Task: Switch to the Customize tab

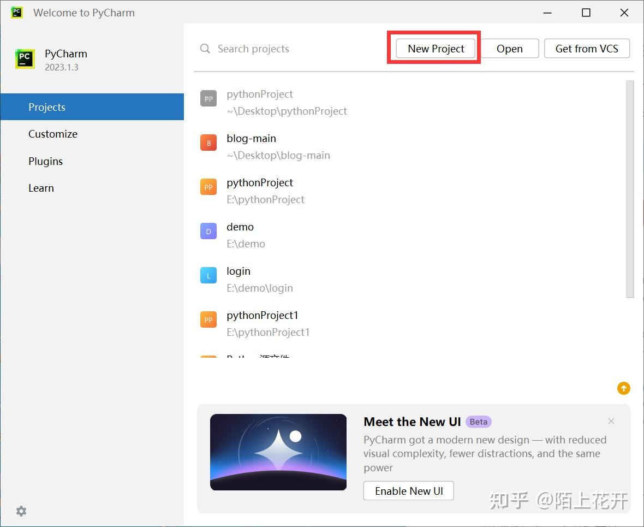Action: point(53,134)
